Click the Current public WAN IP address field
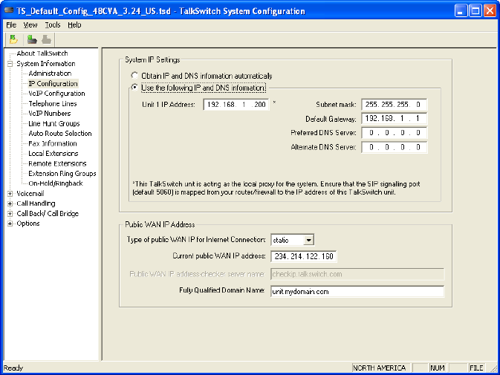Image resolution: width=500 pixels, height=375 pixels. pyautogui.click(x=304, y=256)
